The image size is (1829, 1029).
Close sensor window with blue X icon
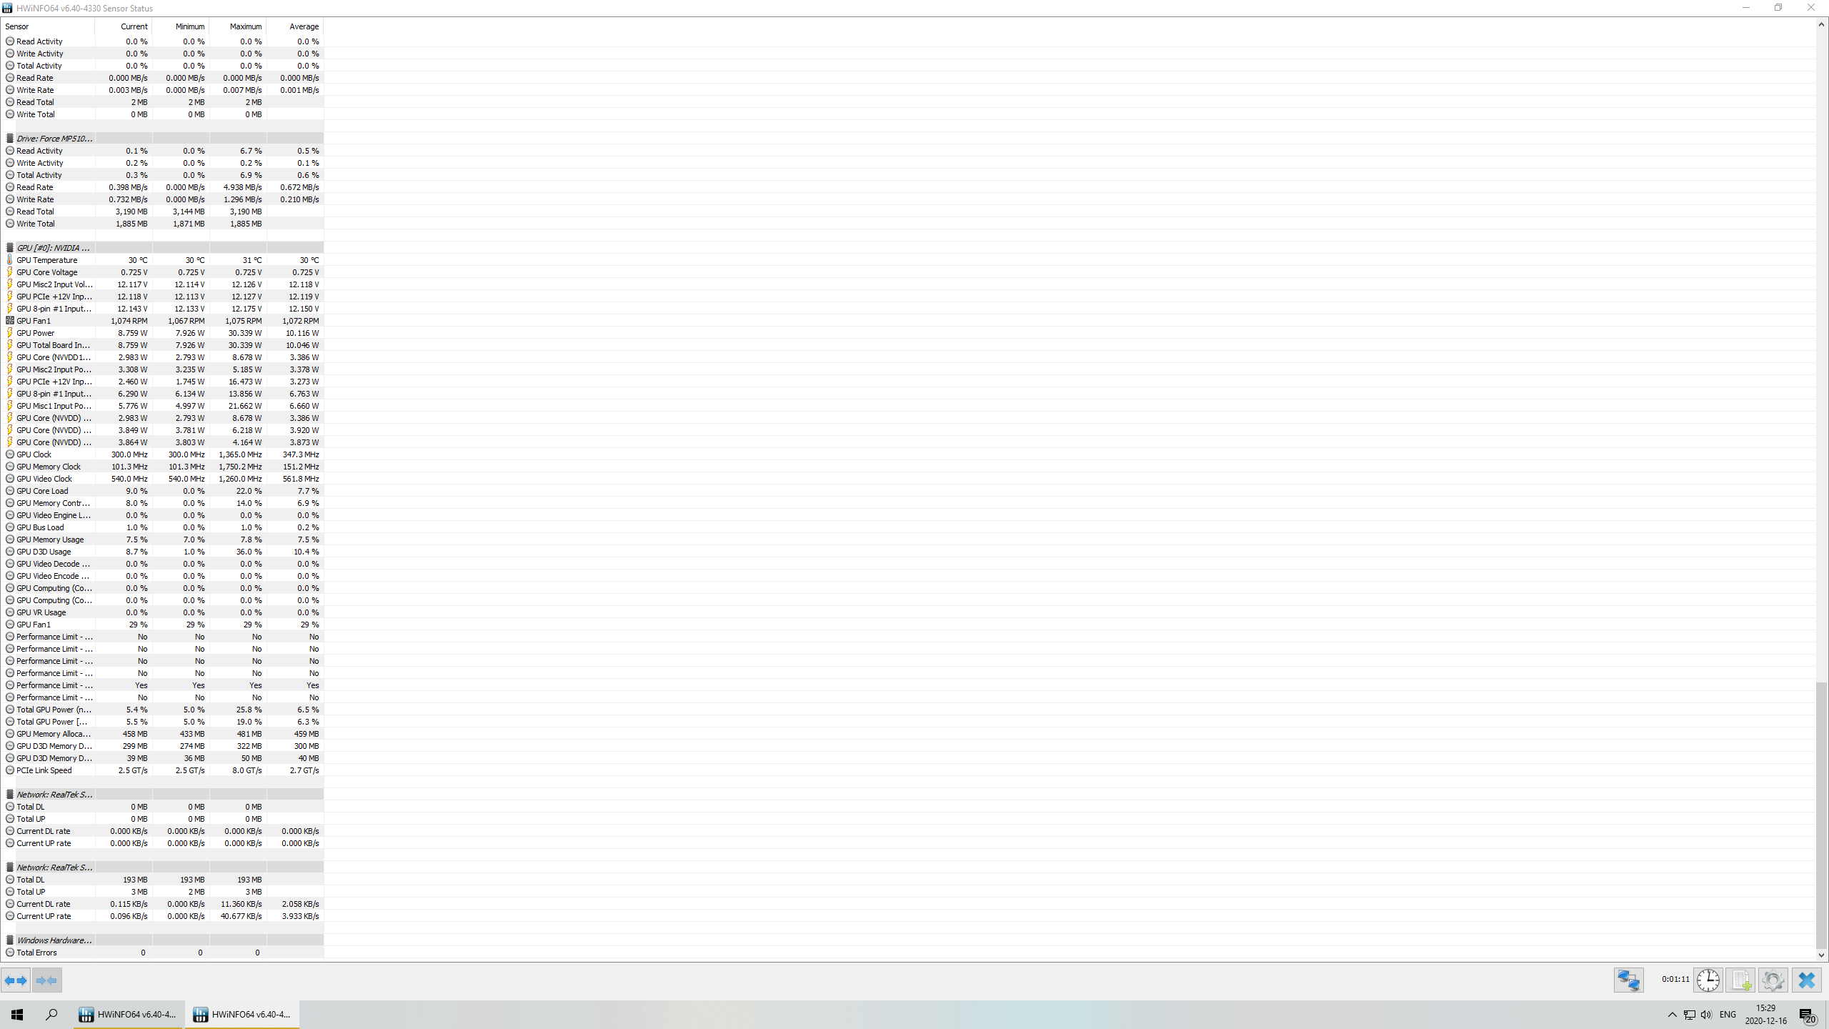coord(1806,980)
